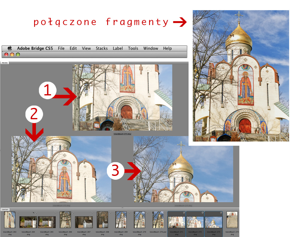This screenshot has width=299, height=237.
Task: Click the yellow minimize window button
Action: pyautogui.click(x=12, y=55)
